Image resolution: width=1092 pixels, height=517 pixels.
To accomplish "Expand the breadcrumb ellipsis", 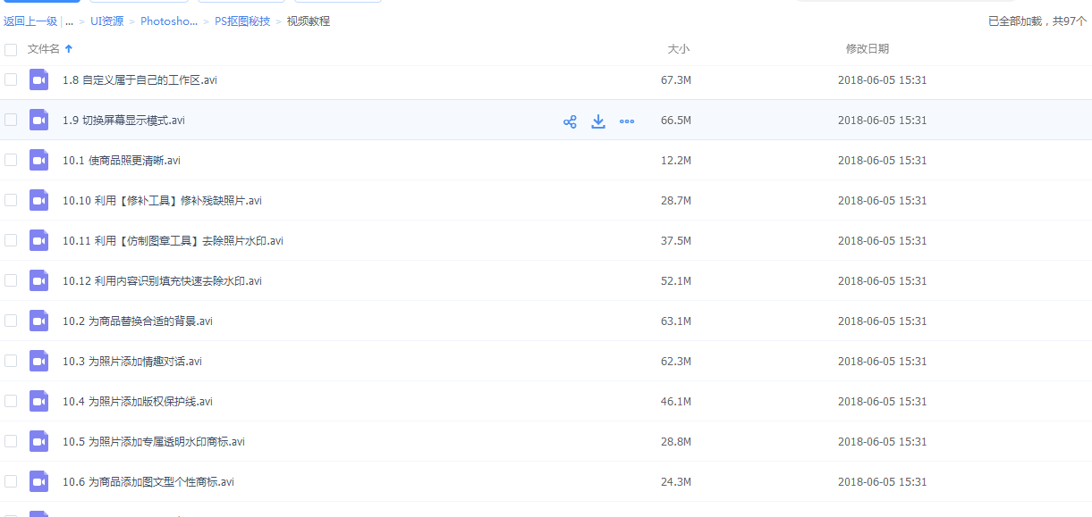I will 69,21.
